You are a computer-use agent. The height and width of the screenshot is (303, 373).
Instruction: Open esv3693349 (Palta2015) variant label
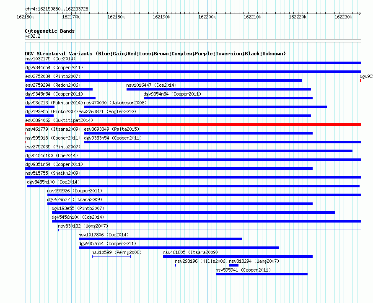click(x=111, y=129)
